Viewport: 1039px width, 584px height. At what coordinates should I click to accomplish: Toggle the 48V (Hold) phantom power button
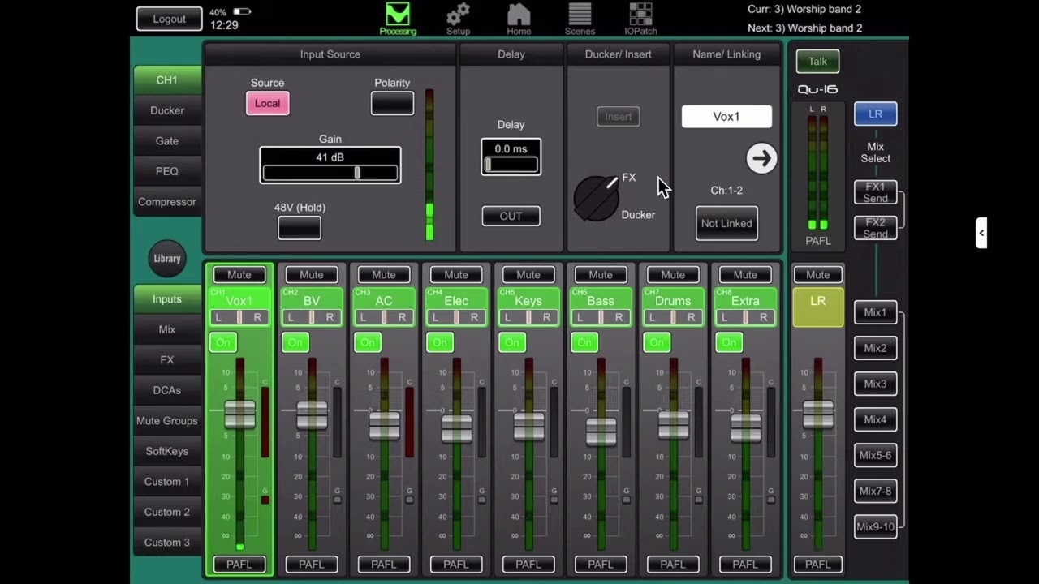(300, 228)
